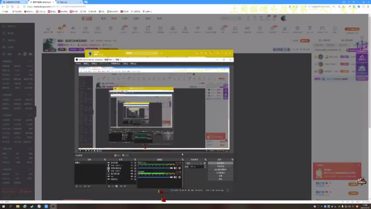Click the Douyu search magnifier icon
Screen dimensions: 371x209
[239, 18]
